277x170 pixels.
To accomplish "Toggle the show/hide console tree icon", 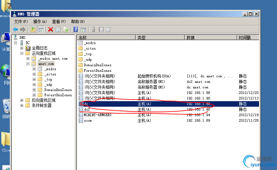I will point(41,29).
